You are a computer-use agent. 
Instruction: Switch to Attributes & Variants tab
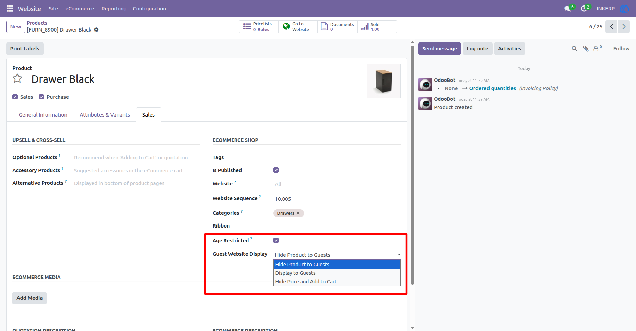(105, 115)
